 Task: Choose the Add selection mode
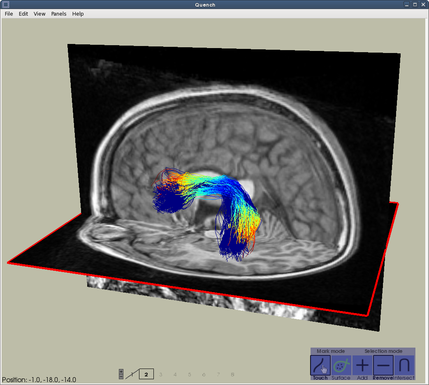[362, 365]
